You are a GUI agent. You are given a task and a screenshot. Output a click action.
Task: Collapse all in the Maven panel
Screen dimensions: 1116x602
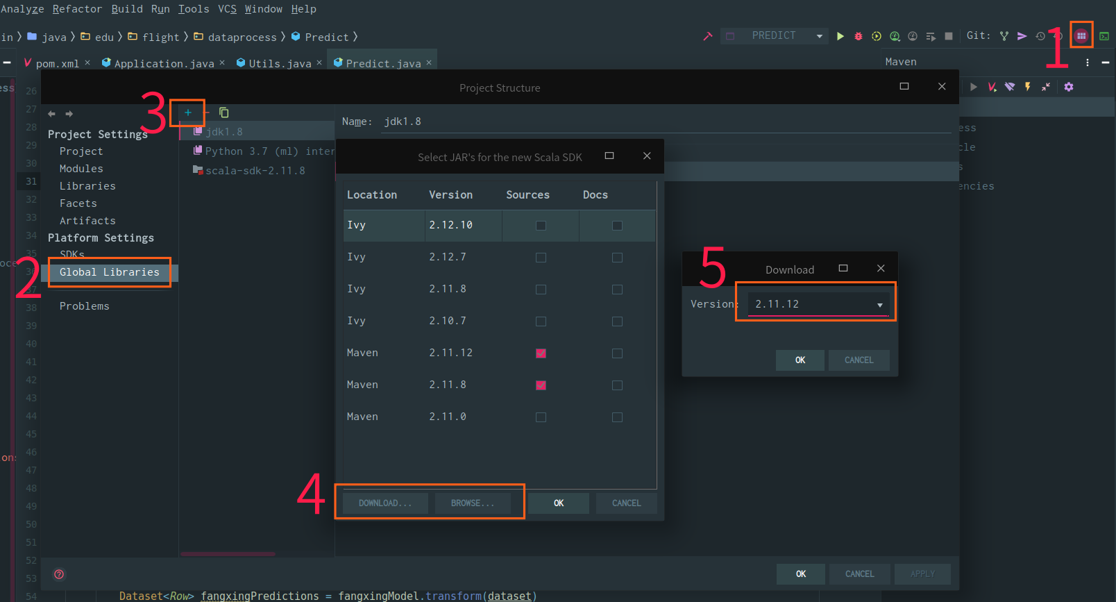click(x=1046, y=87)
